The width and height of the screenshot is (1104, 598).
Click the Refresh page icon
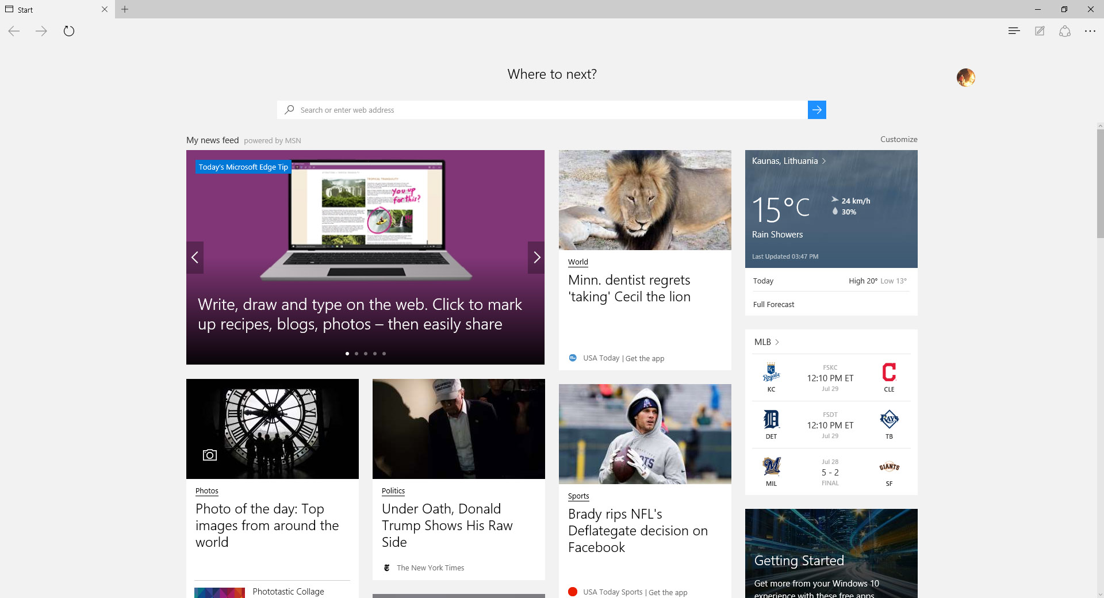point(69,31)
